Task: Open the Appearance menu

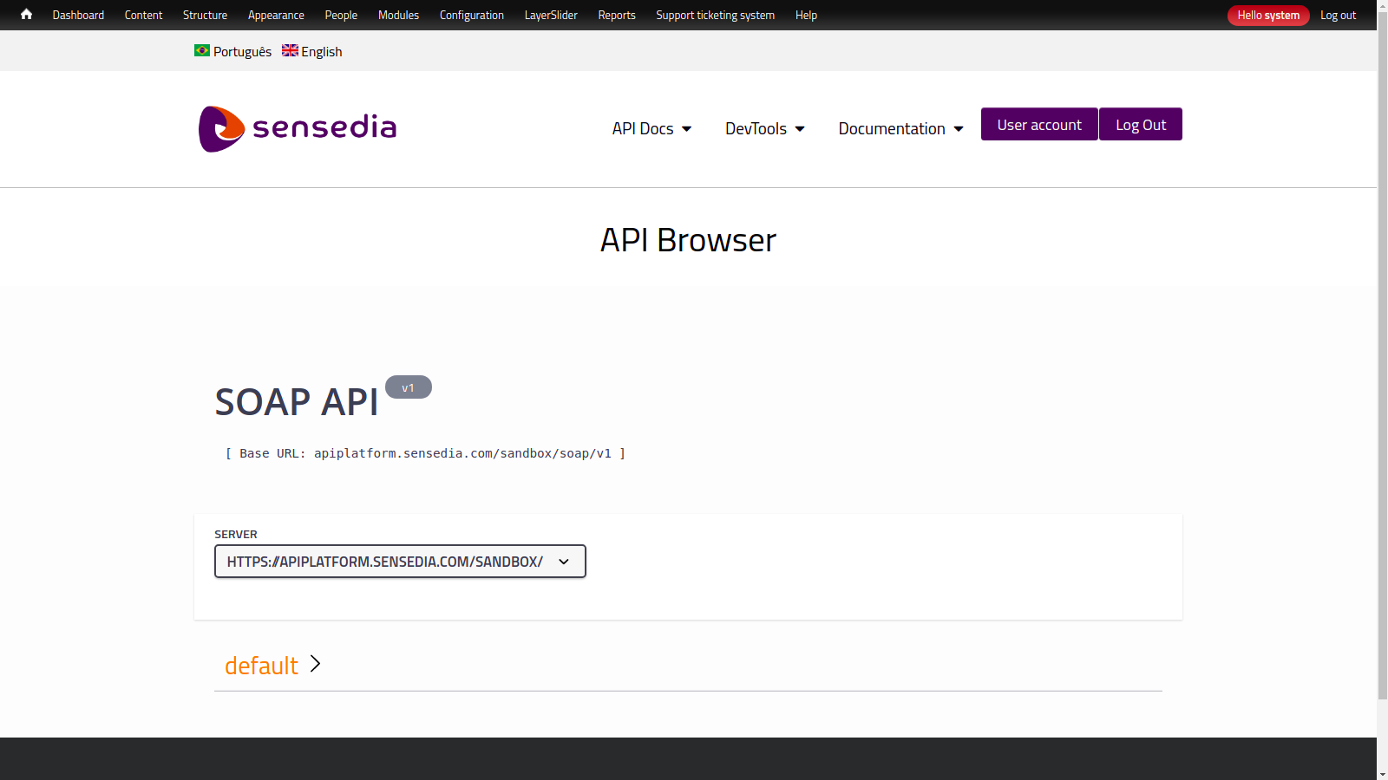Action: tap(276, 15)
